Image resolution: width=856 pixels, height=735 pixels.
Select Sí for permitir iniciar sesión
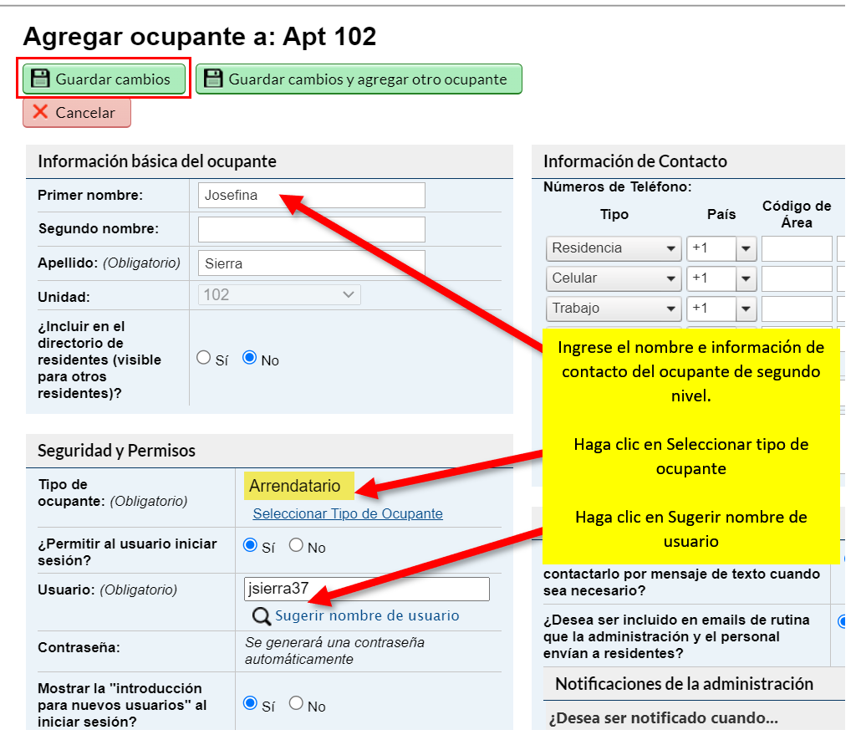(x=250, y=545)
